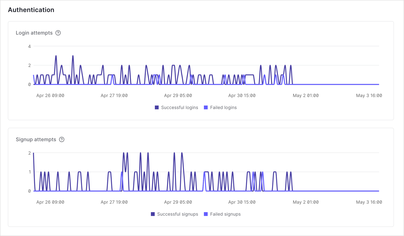Toggle the Failed logins series visibility
The image size is (404, 236).
[x=206, y=107]
